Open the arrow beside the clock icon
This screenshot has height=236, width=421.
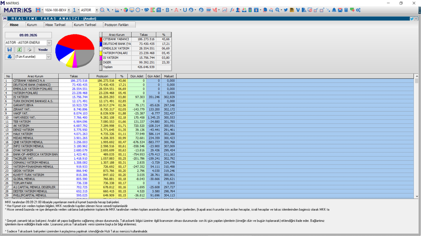point(142,10)
